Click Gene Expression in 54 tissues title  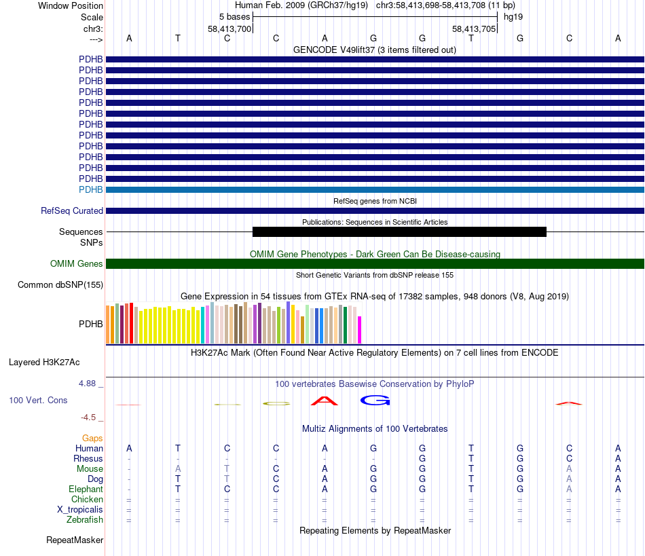coord(374,296)
